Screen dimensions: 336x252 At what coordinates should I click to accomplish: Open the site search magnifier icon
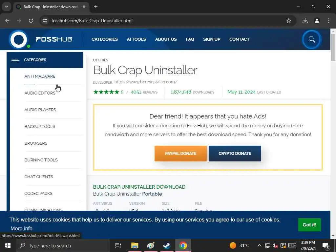click(x=312, y=39)
